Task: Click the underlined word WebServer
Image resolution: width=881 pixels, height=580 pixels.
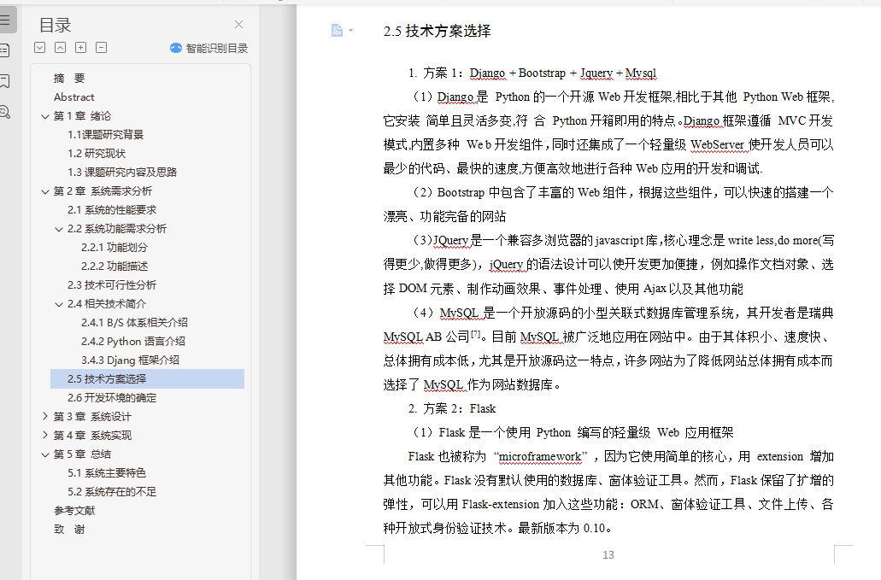Action: point(717,145)
